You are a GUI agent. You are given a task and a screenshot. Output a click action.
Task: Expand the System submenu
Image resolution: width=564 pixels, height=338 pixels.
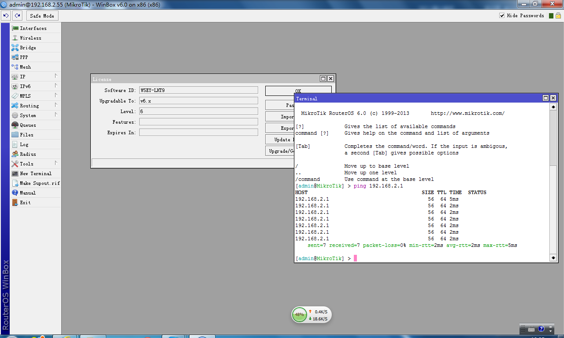35,115
